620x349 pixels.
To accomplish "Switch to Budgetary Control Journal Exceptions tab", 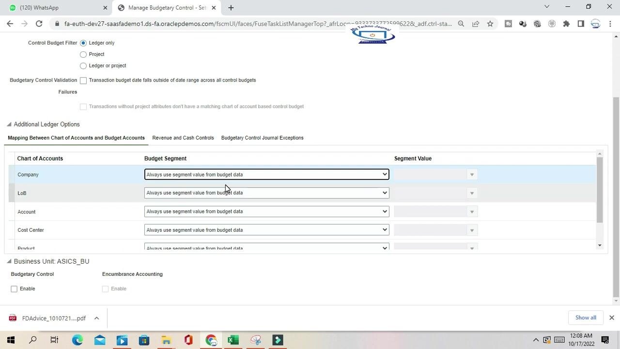I will click(262, 138).
